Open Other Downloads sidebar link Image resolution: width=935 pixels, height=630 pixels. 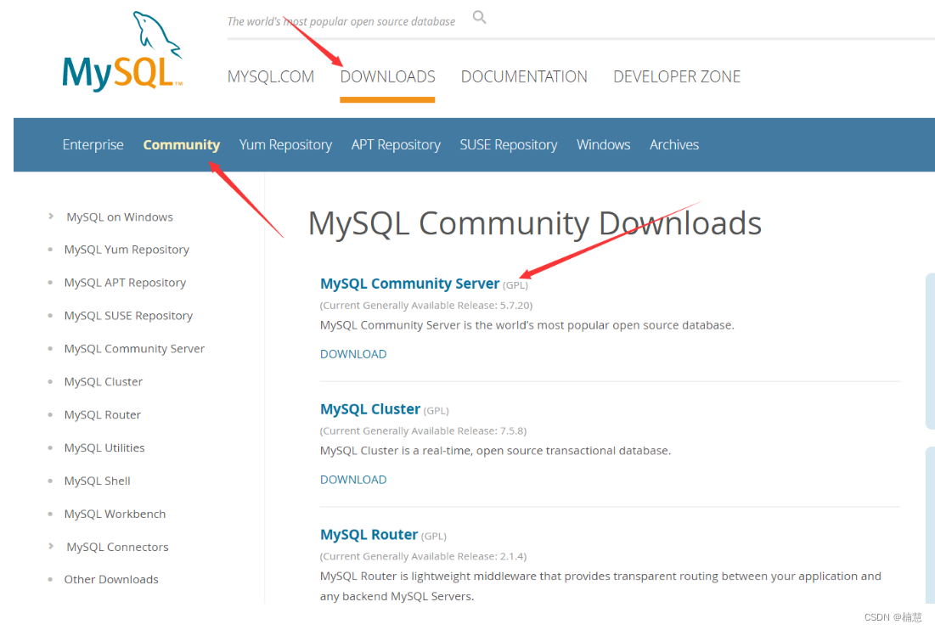pyautogui.click(x=111, y=579)
